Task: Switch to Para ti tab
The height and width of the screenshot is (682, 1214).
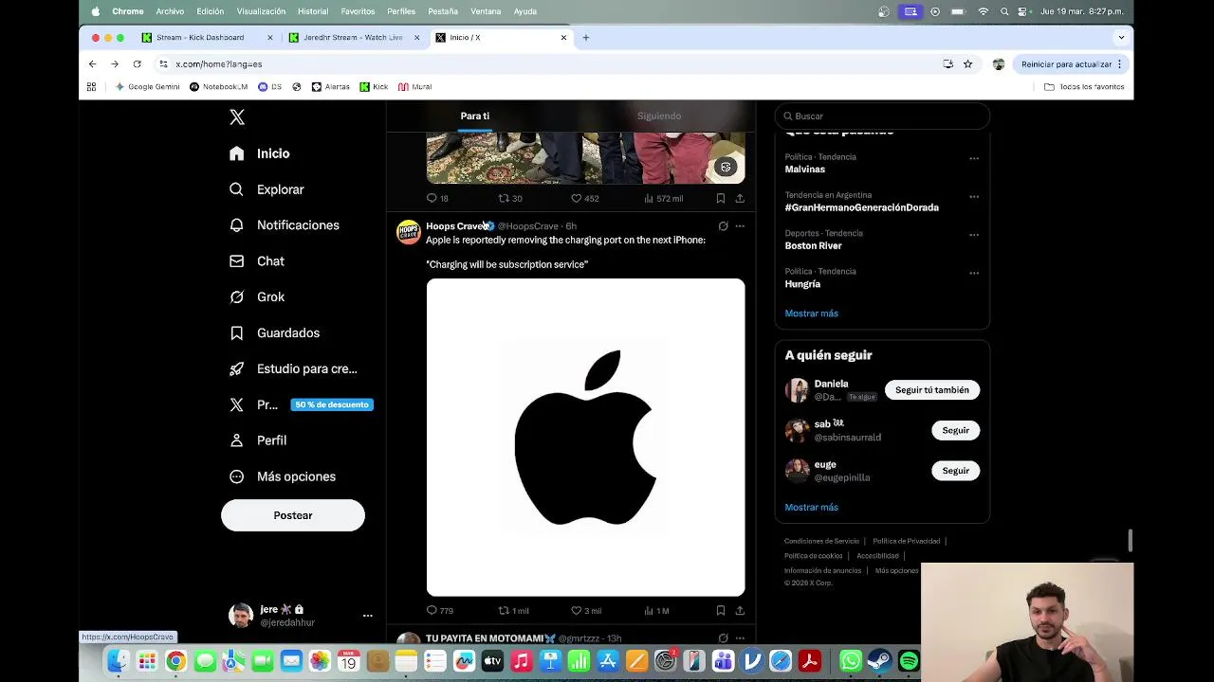Action: tap(475, 116)
